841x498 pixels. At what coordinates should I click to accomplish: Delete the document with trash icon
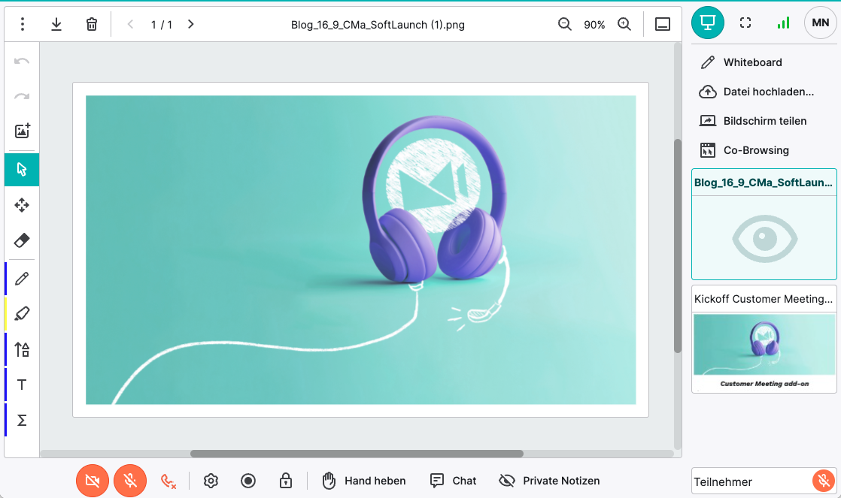coord(92,24)
